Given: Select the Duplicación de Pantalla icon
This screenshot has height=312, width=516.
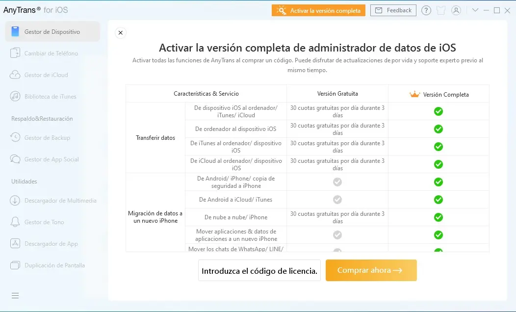Looking at the screenshot, I should [x=15, y=265].
